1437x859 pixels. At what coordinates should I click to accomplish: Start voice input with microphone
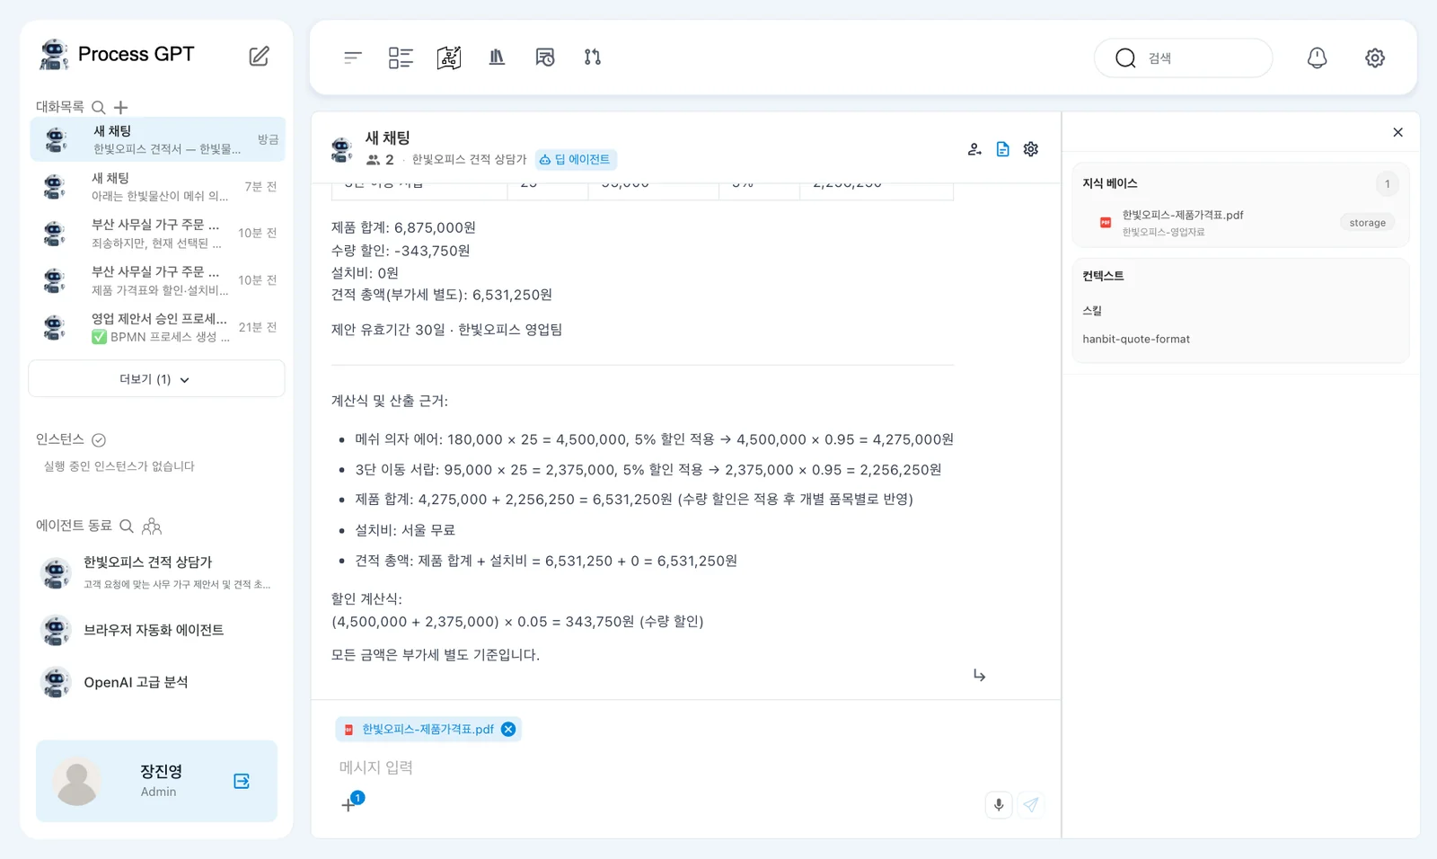999,805
